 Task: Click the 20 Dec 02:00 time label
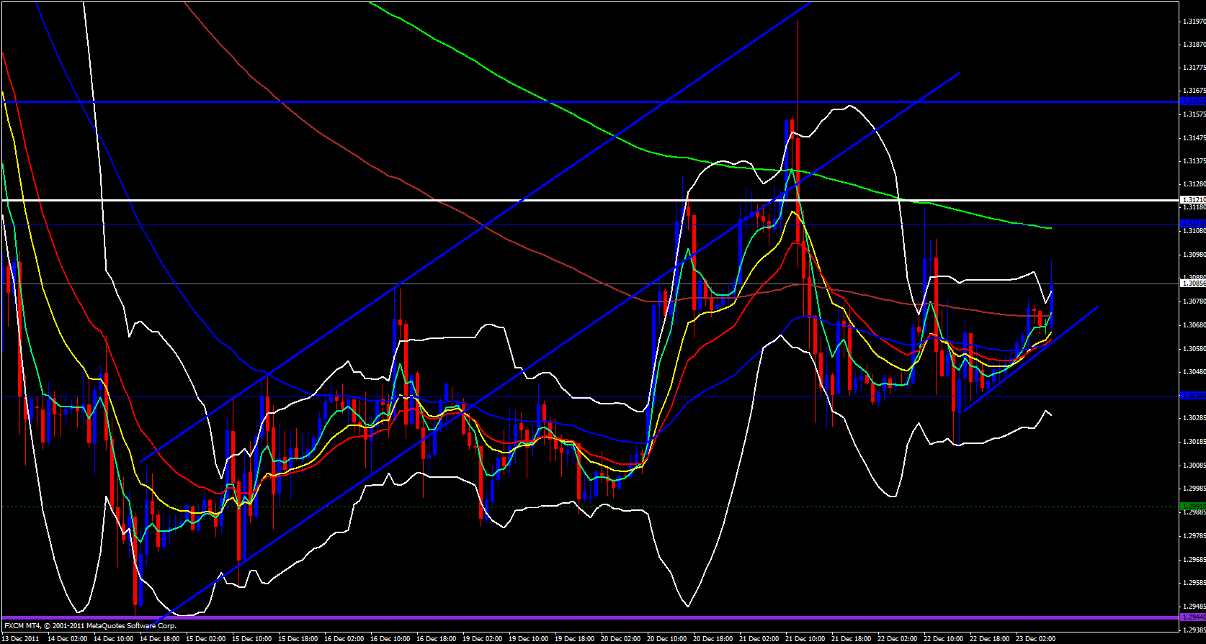[620, 638]
